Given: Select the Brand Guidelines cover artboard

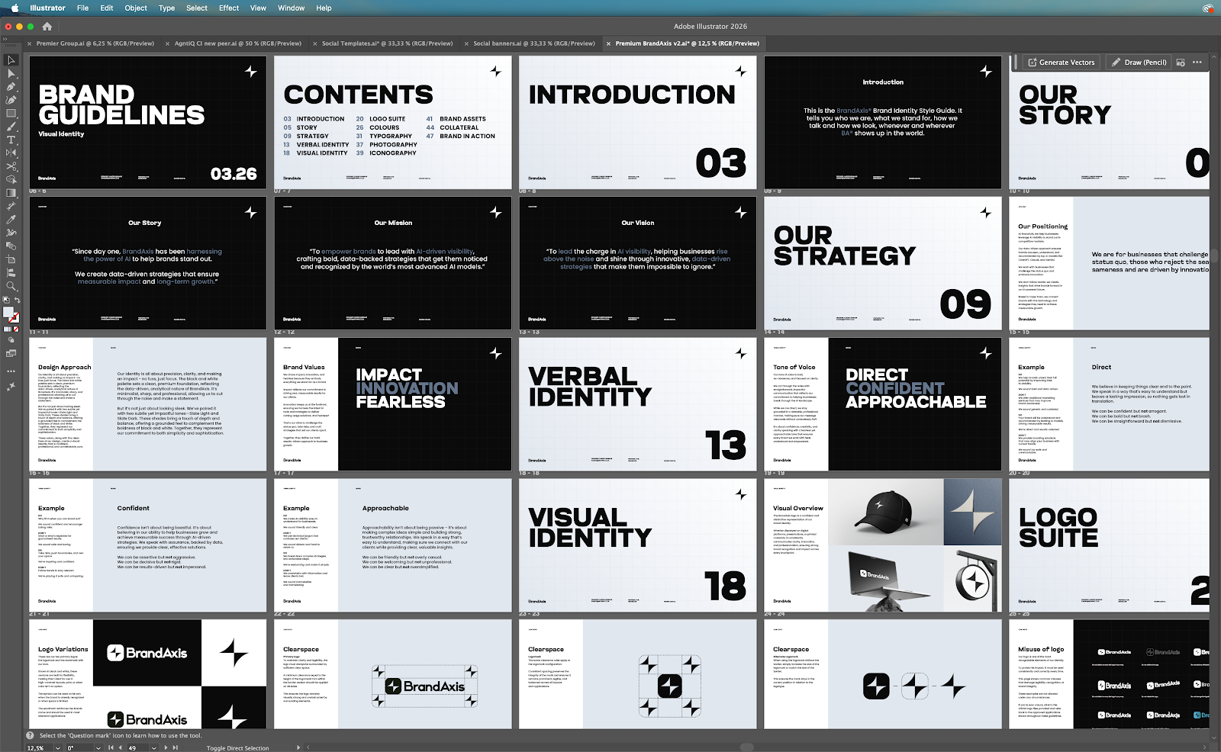Looking at the screenshot, I should click(148, 122).
